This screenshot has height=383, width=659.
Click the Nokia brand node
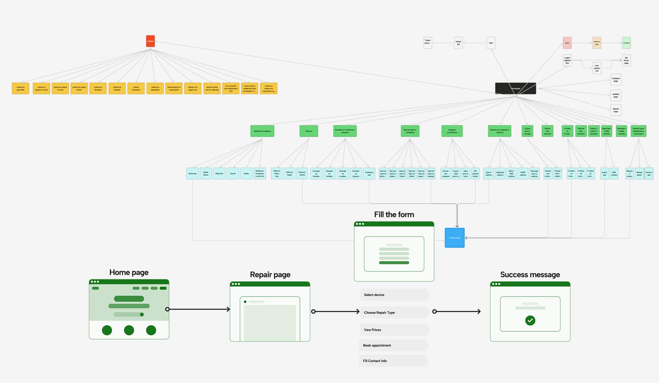click(246, 173)
